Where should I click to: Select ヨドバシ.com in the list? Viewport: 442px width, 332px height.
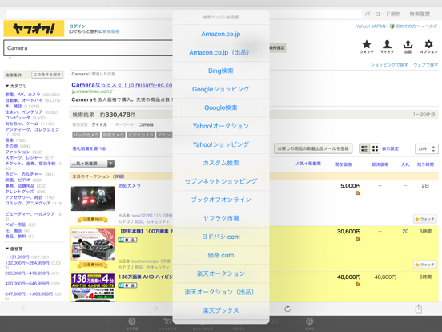(221, 237)
